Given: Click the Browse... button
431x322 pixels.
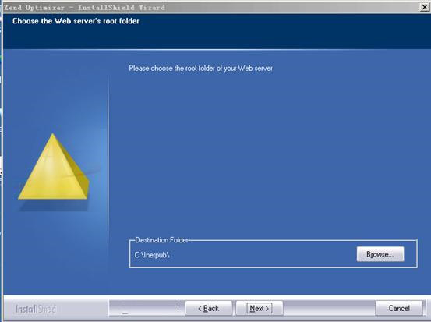Looking at the screenshot, I should (x=380, y=254).
